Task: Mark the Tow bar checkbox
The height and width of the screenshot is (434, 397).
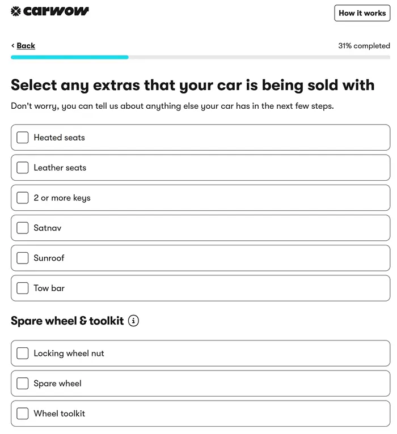Action: click(x=23, y=288)
